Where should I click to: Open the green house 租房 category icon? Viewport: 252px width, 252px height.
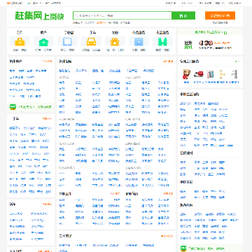[x=43, y=42]
